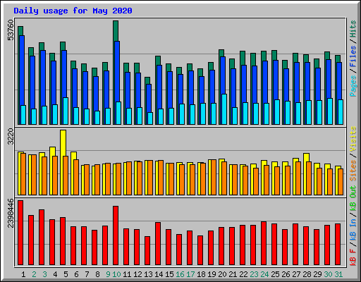Click the 'Sites' legend label
The image size is (361, 282).
[x=353, y=171]
